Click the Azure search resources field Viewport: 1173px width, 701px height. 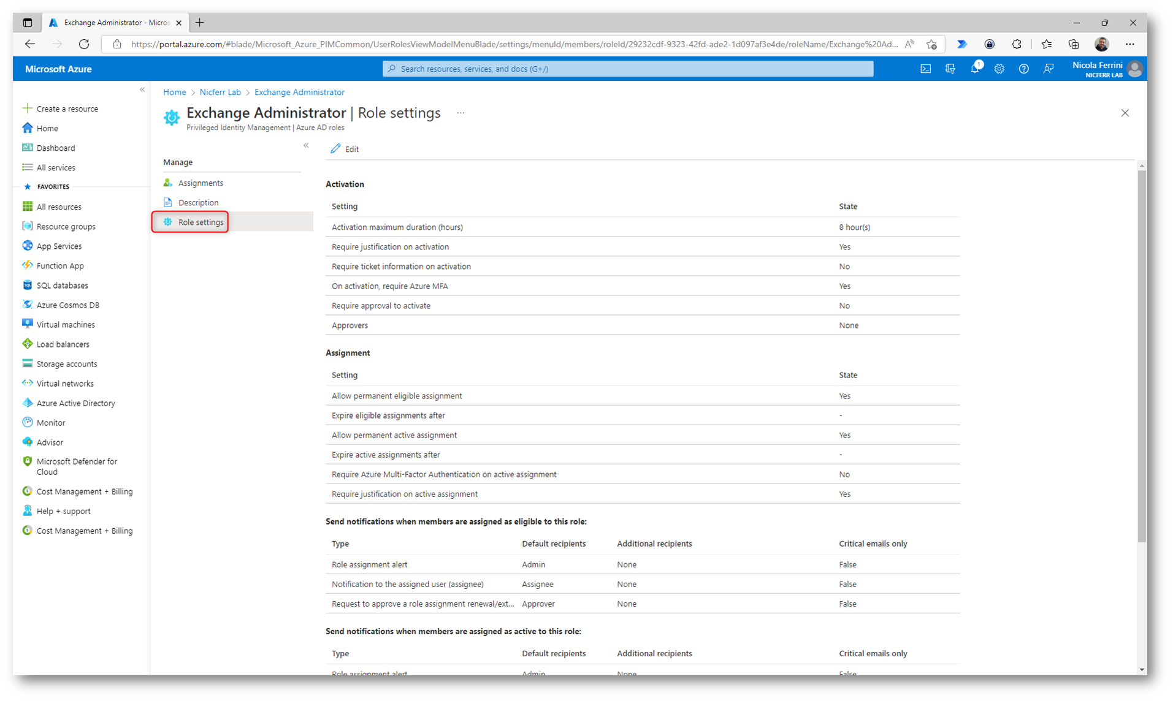[x=628, y=69]
